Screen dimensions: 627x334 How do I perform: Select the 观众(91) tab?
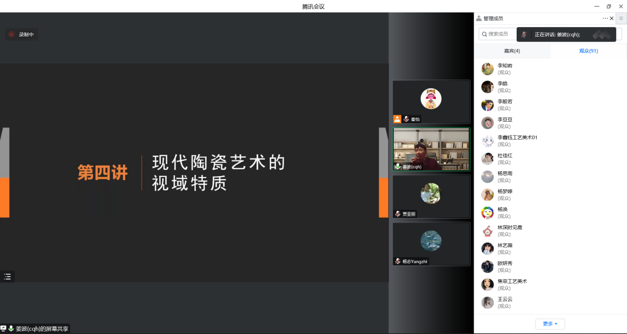click(x=588, y=51)
